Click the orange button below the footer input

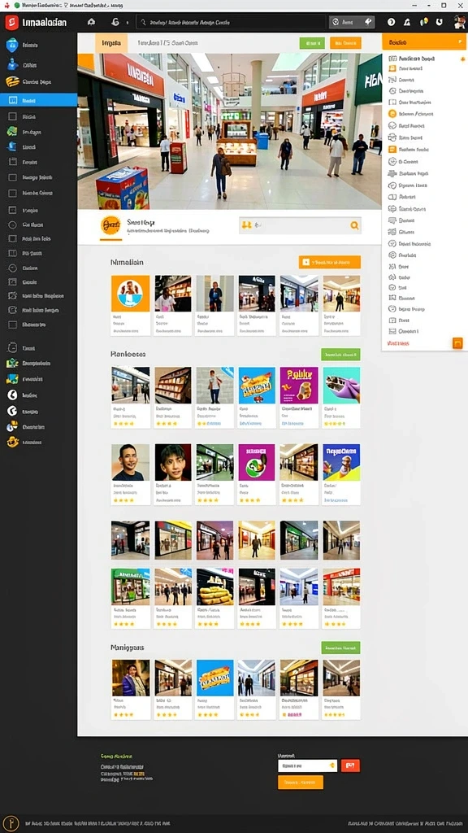(x=301, y=782)
